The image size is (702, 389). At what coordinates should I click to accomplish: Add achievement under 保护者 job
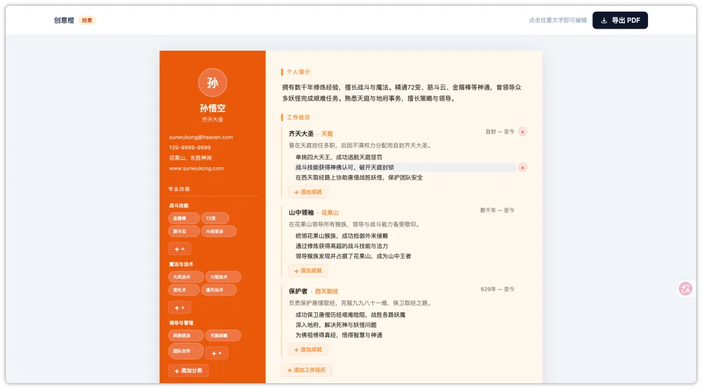pos(307,349)
